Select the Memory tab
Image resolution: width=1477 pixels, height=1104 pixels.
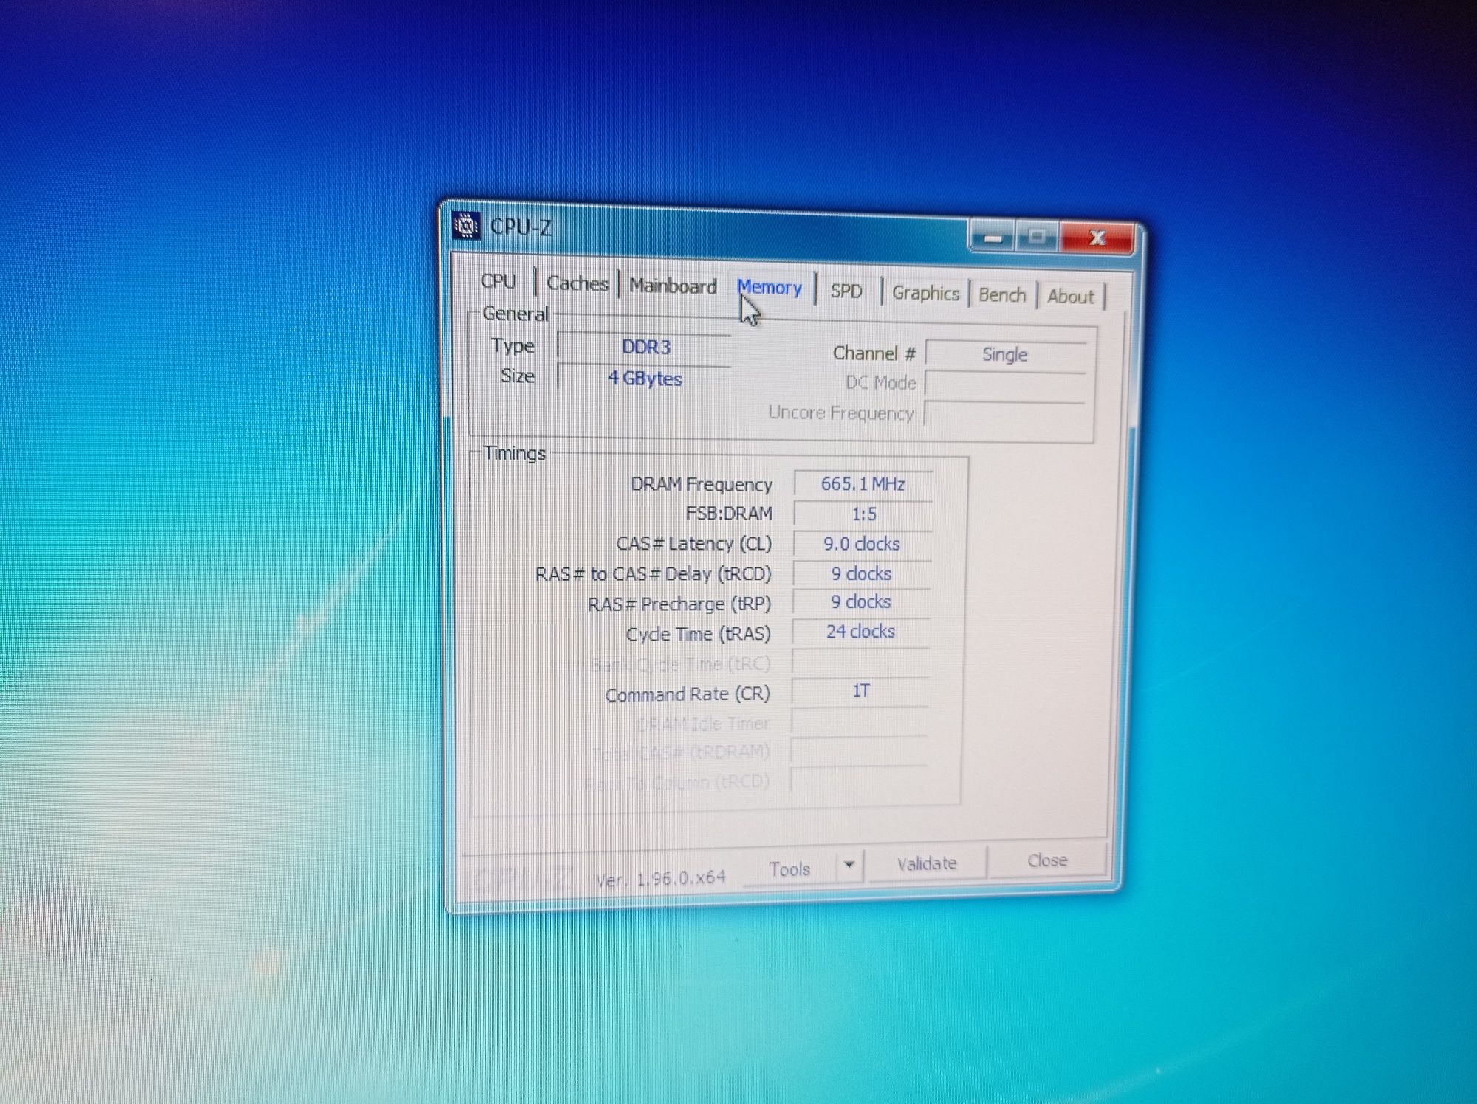point(770,288)
